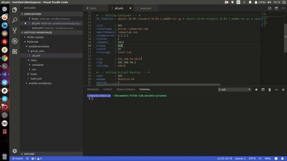287x161 pixels.
Task: Maximize the terminal panel size
Action: (x=276, y=89)
